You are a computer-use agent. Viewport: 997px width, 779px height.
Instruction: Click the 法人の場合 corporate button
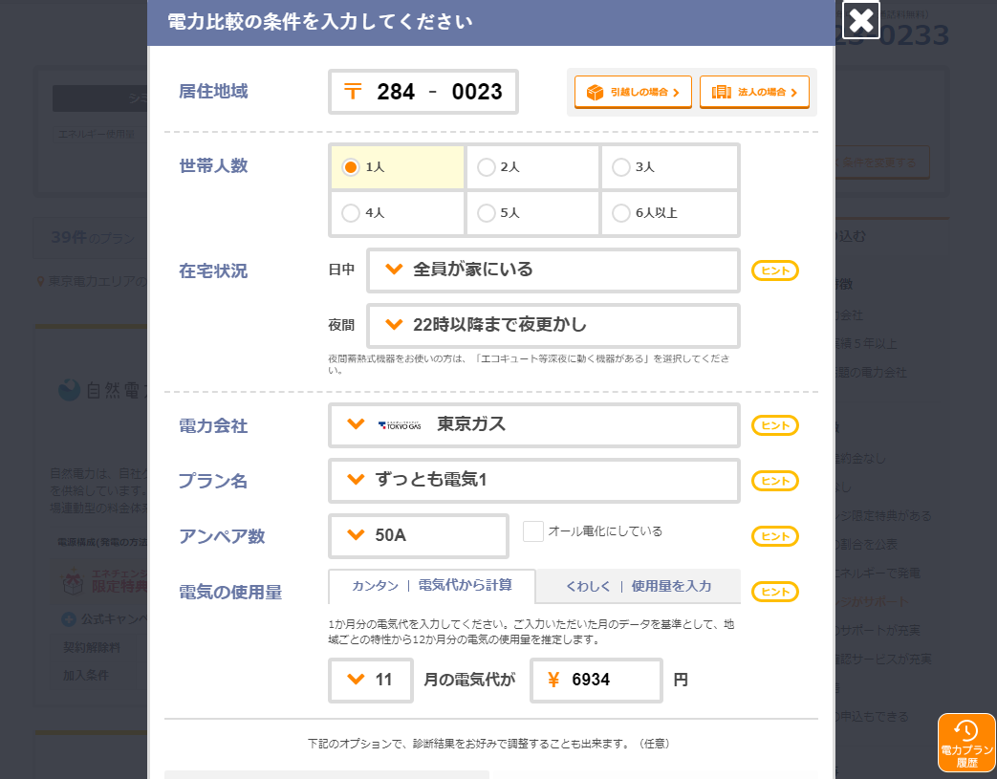coord(754,92)
